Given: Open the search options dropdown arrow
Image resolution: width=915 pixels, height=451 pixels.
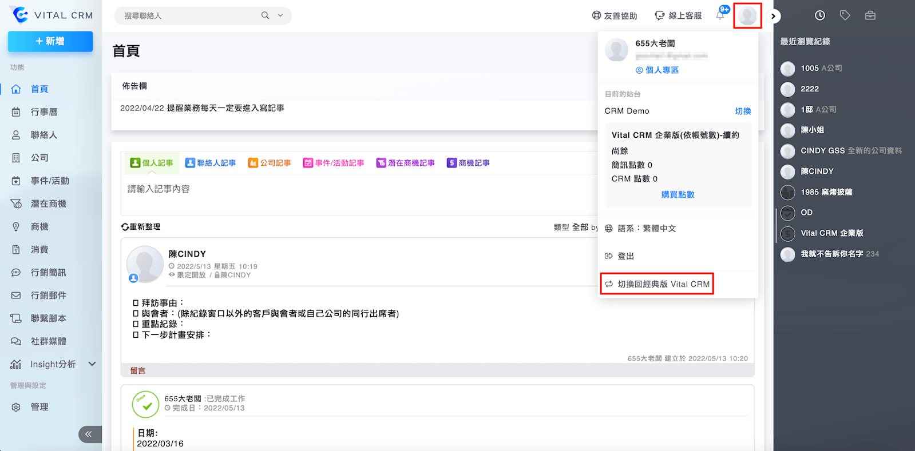Looking at the screenshot, I should (x=280, y=15).
